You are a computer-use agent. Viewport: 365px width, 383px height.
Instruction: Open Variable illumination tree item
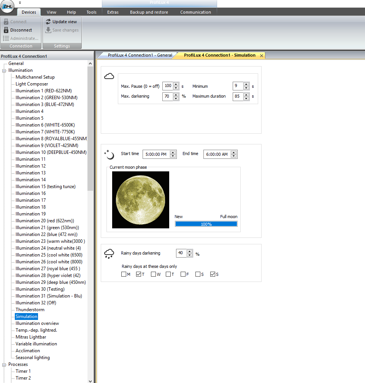pos(36,343)
